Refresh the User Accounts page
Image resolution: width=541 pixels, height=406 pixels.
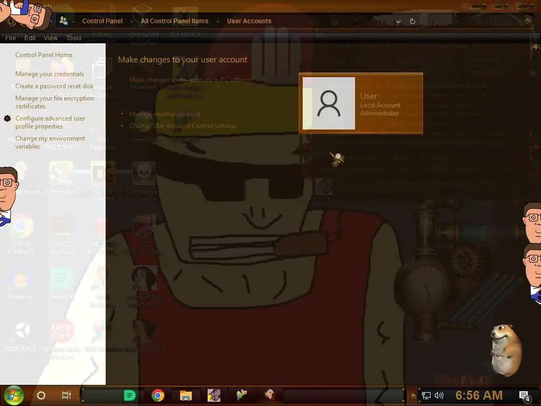pyautogui.click(x=412, y=21)
